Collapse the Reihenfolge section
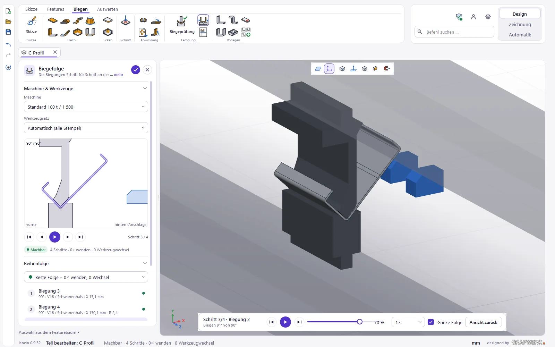 145,263
